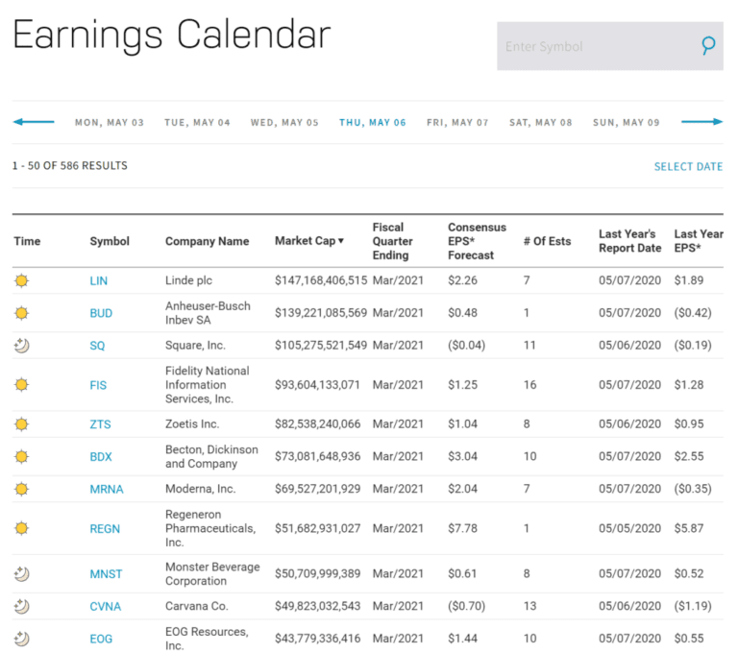Open the Select Date picker
Viewport: 738px width, 653px height.
coord(687,166)
